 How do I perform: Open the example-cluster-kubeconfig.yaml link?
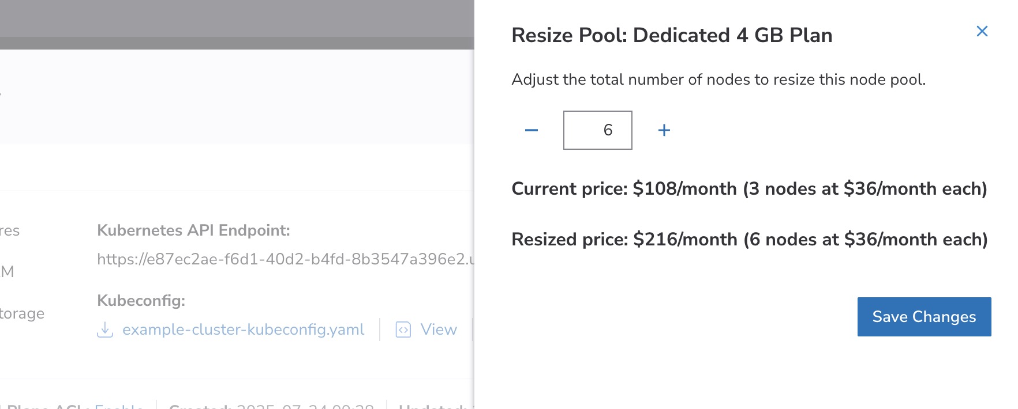pos(243,330)
